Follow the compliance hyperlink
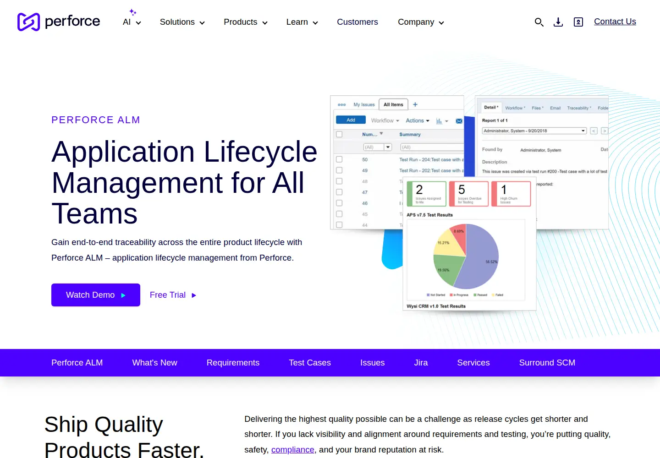 (292, 450)
